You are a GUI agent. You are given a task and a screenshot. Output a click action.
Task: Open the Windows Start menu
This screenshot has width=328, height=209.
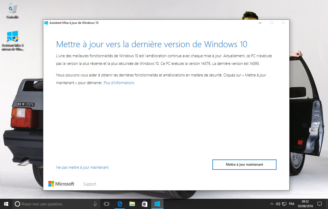(6, 204)
